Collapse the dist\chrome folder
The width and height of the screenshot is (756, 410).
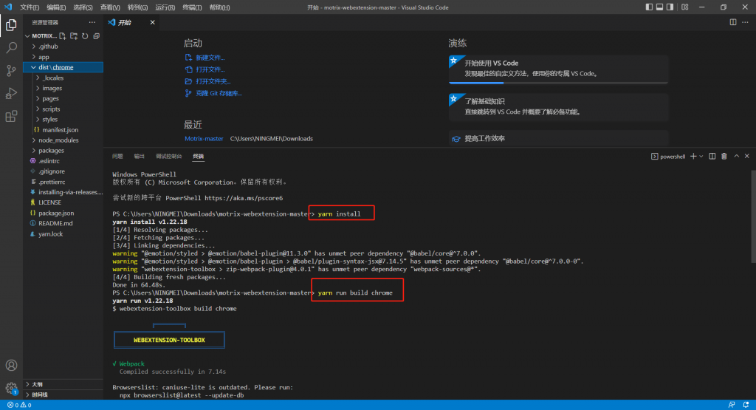63,67
